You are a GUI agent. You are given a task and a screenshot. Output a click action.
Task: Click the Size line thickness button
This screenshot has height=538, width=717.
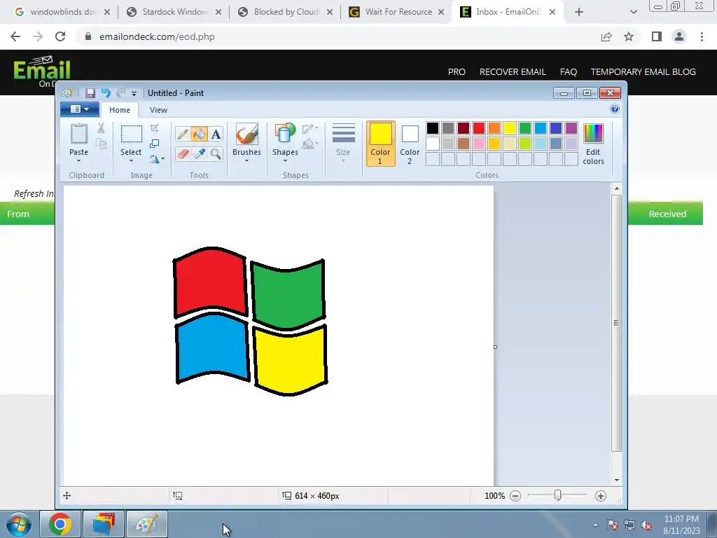(343, 142)
